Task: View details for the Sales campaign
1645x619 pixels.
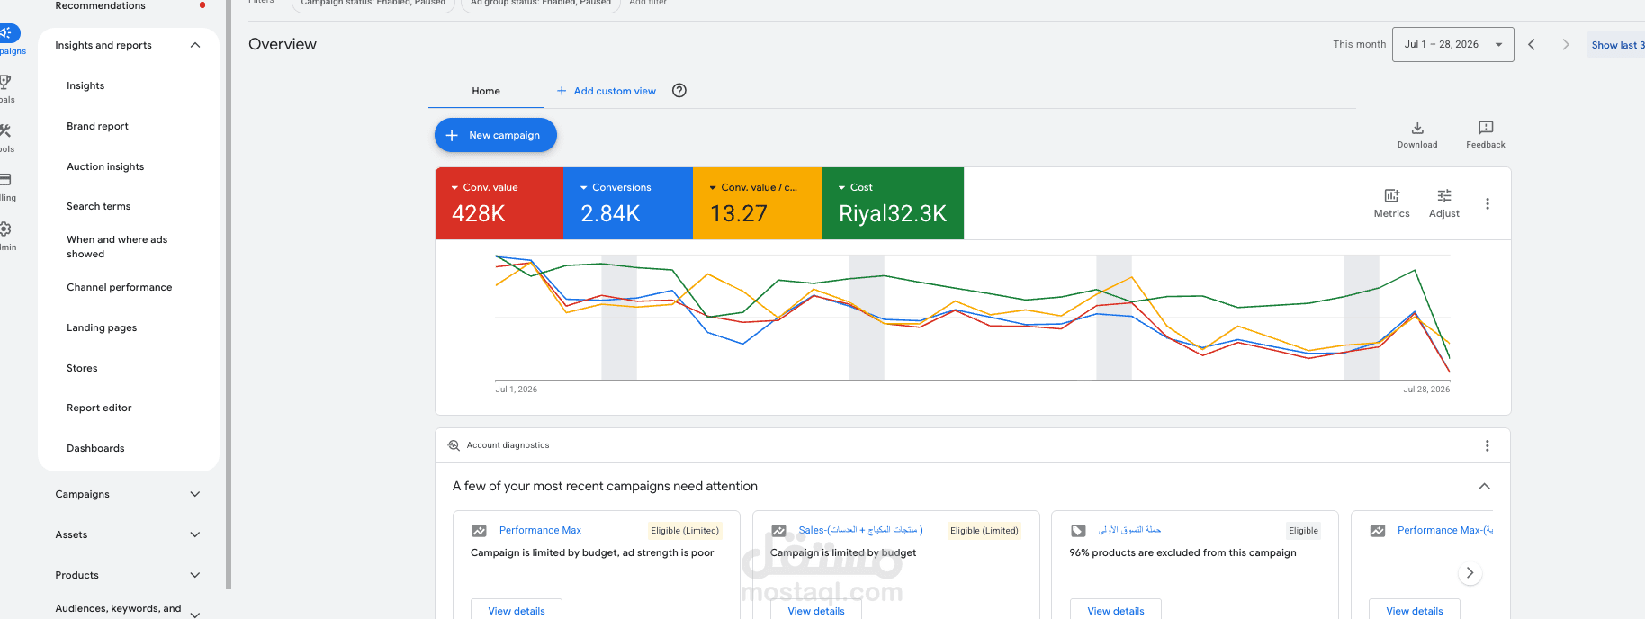Action: 816,610
